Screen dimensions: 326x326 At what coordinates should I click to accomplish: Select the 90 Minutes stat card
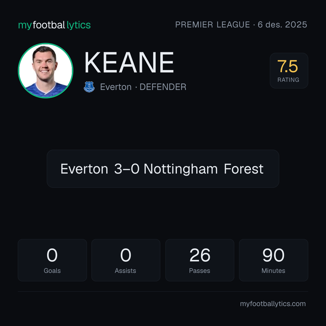coord(273,260)
